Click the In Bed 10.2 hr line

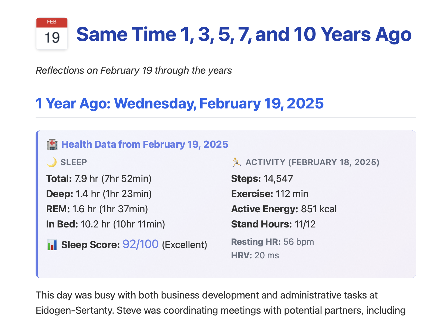[105, 224]
